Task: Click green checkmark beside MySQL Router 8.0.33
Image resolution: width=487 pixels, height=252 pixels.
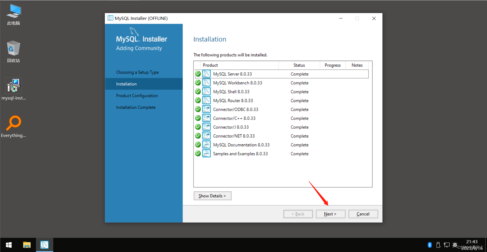Action: [x=198, y=100]
